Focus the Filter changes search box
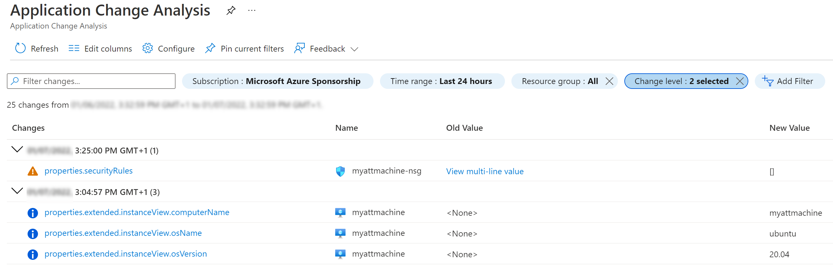This screenshot has width=833, height=266. (x=91, y=81)
